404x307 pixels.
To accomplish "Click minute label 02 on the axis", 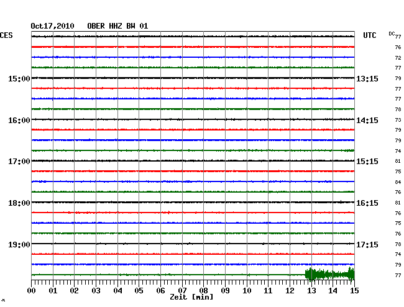I will tap(74, 290).
